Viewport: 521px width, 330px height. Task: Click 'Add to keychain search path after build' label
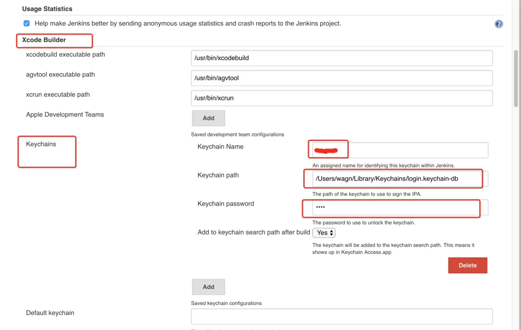click(254, 232)
